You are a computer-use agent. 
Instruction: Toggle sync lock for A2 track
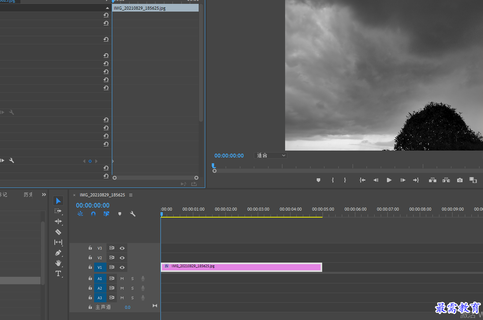tap(111, 288)
